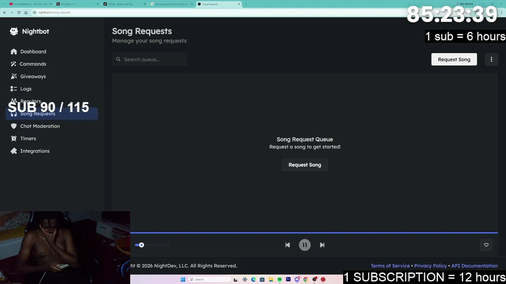Adjust the player volume slider

(152, 245)
